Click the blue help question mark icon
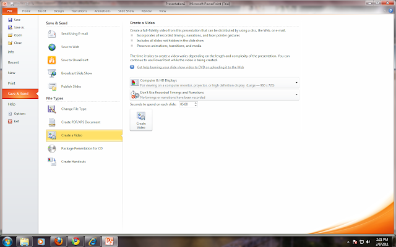The height and width of the screenshot is (247, 396). tap(132, 67)
